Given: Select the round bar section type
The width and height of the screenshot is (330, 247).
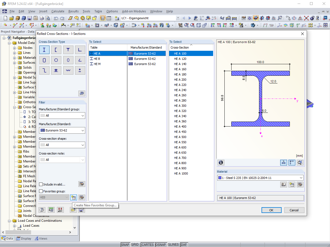Looking at the screenshot, I should (80, 70).
